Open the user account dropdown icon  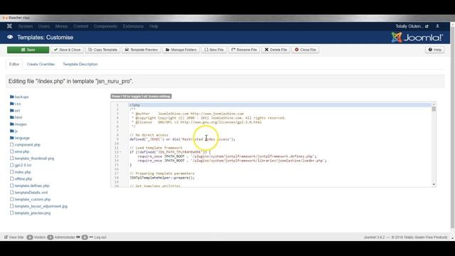[x=437, y=26]
